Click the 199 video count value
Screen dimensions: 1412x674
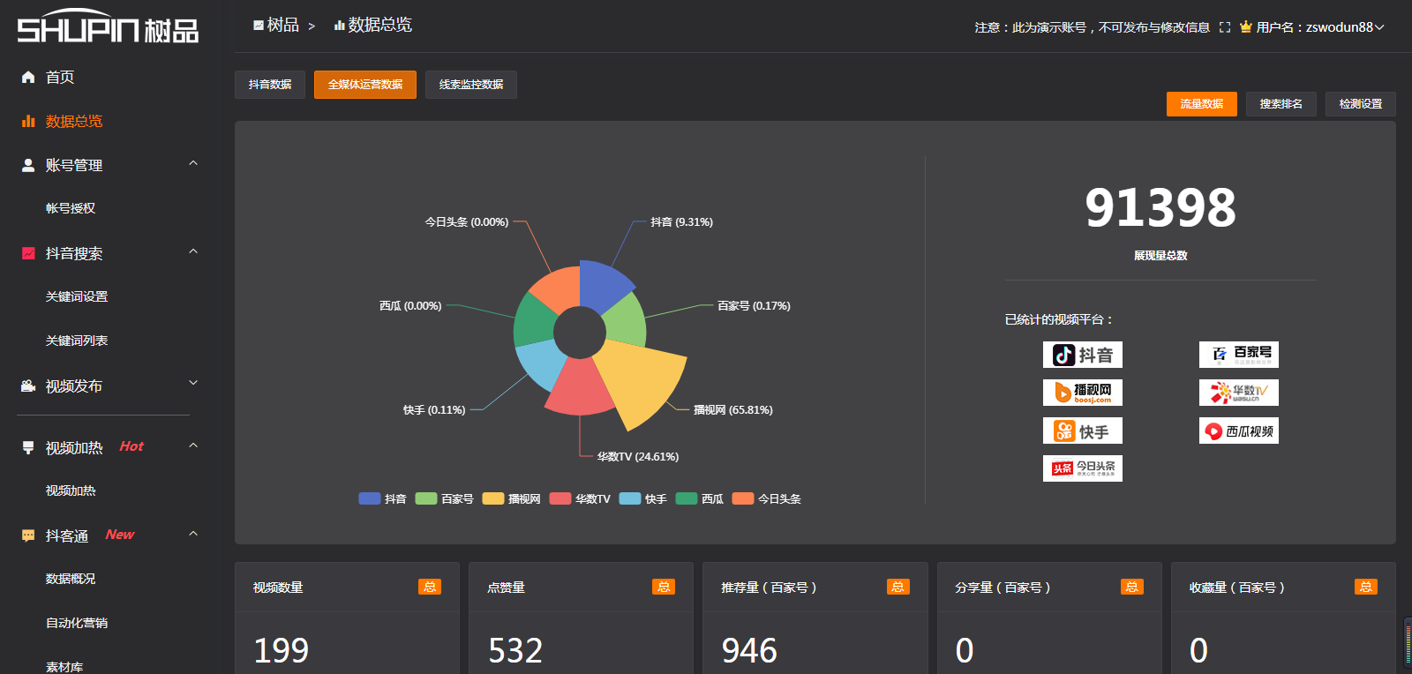[282, 651]
